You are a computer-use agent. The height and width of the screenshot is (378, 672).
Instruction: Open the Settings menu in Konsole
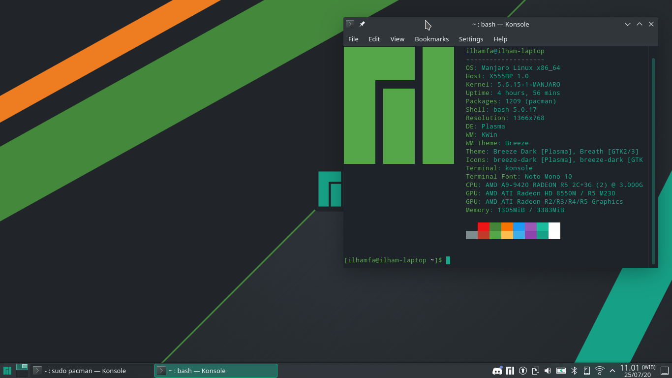471,39
